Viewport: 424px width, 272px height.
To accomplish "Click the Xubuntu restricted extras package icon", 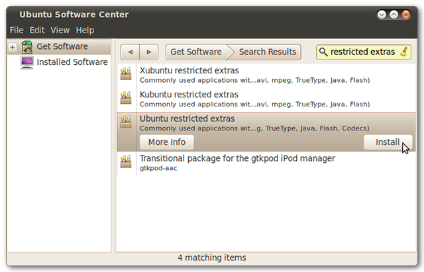I will pos(126,73).
